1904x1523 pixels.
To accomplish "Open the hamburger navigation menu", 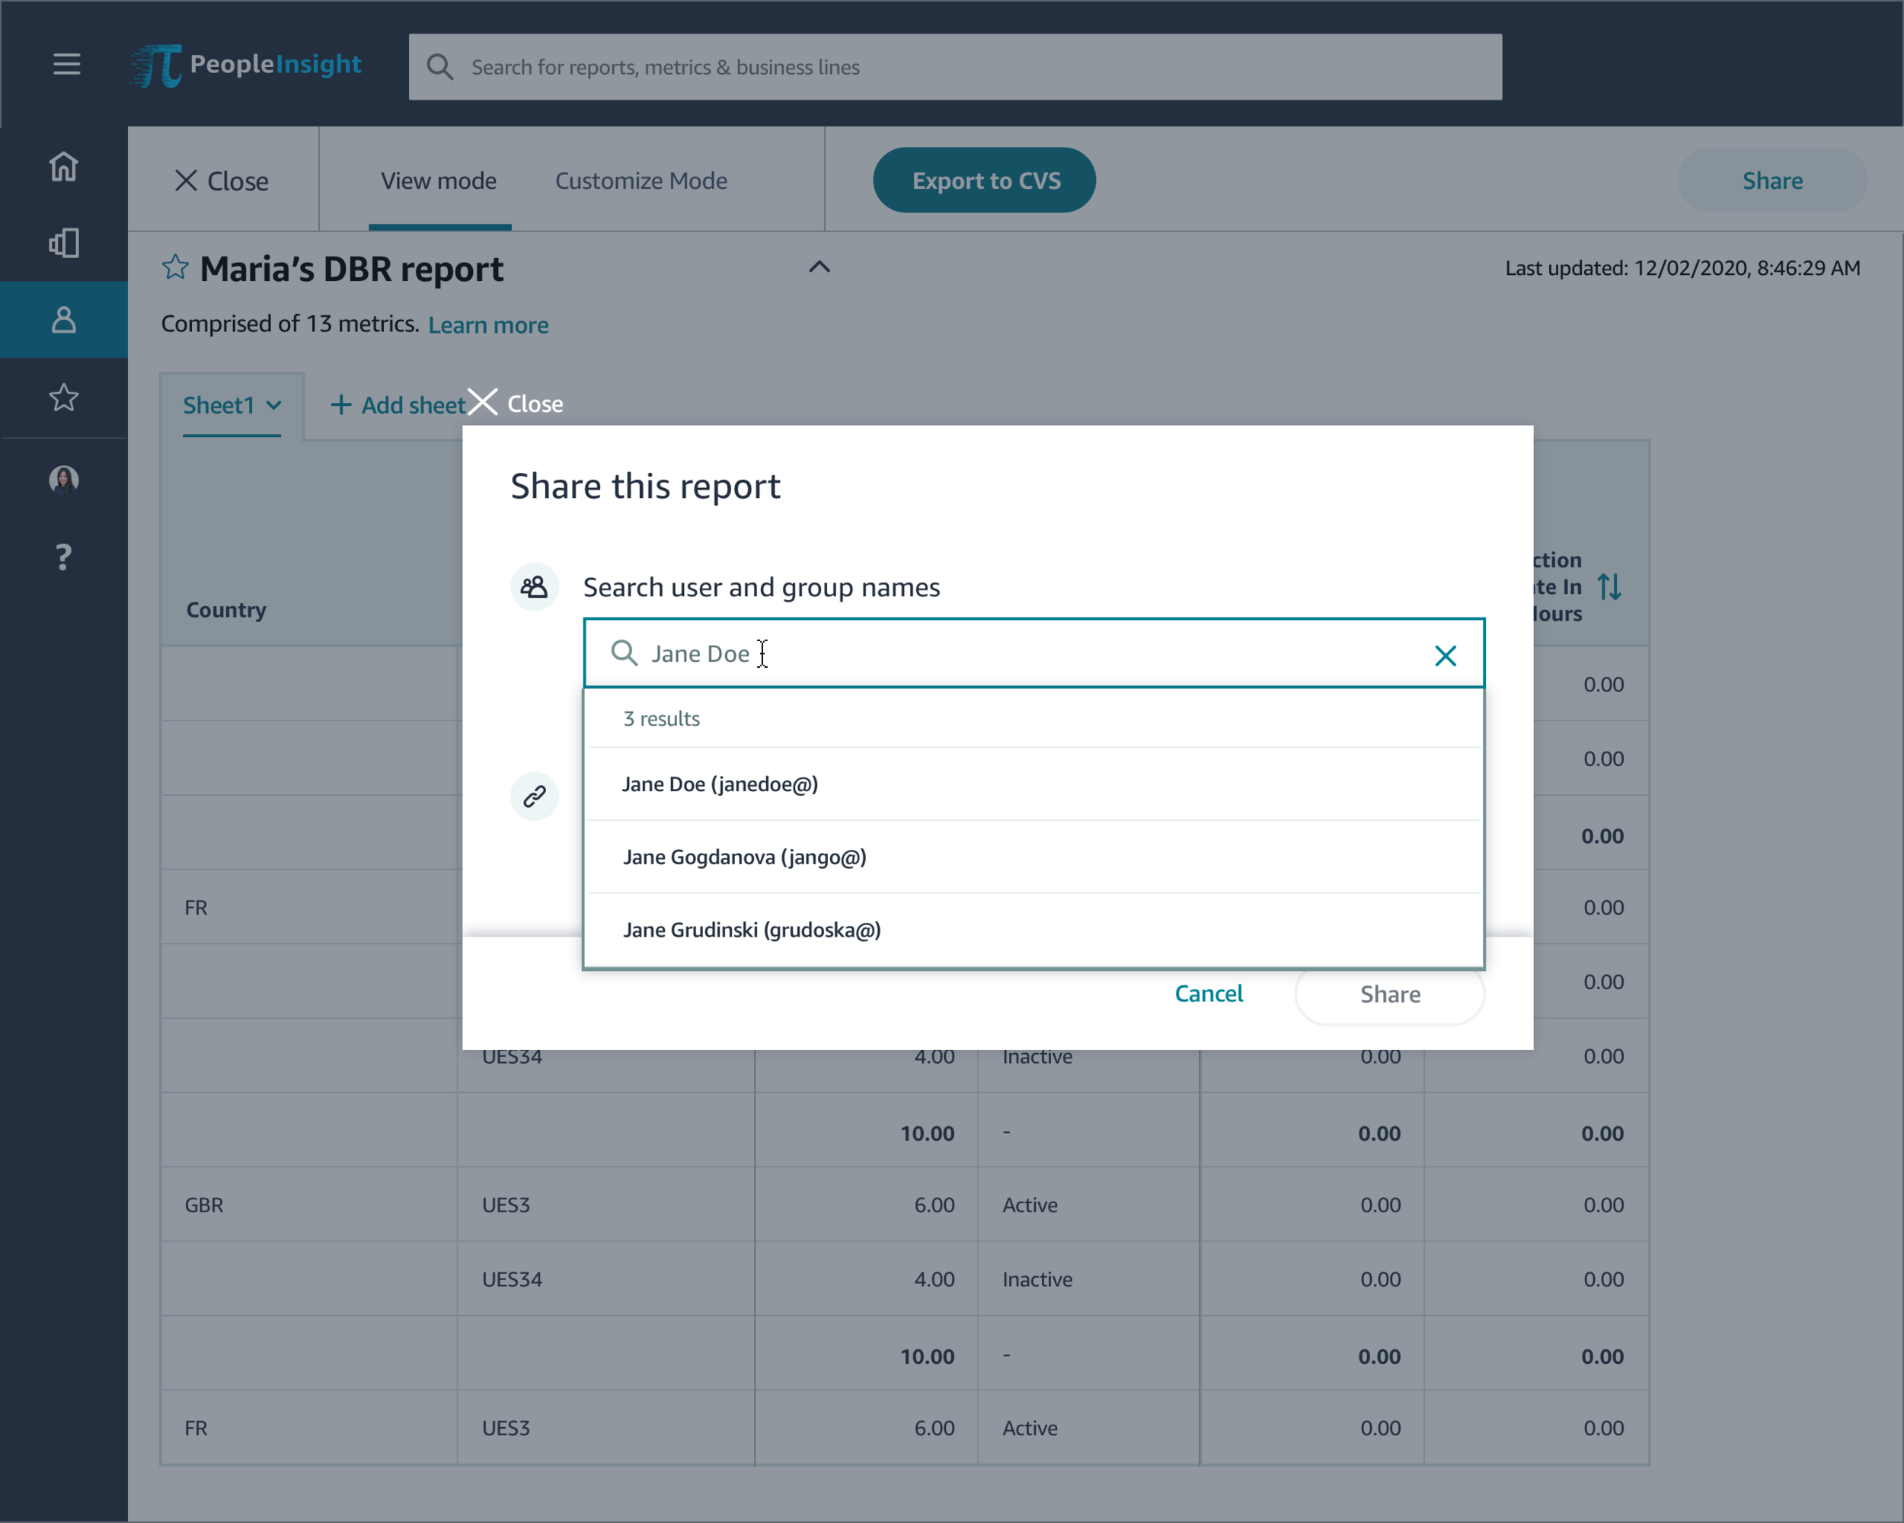I will pos(66,63).
